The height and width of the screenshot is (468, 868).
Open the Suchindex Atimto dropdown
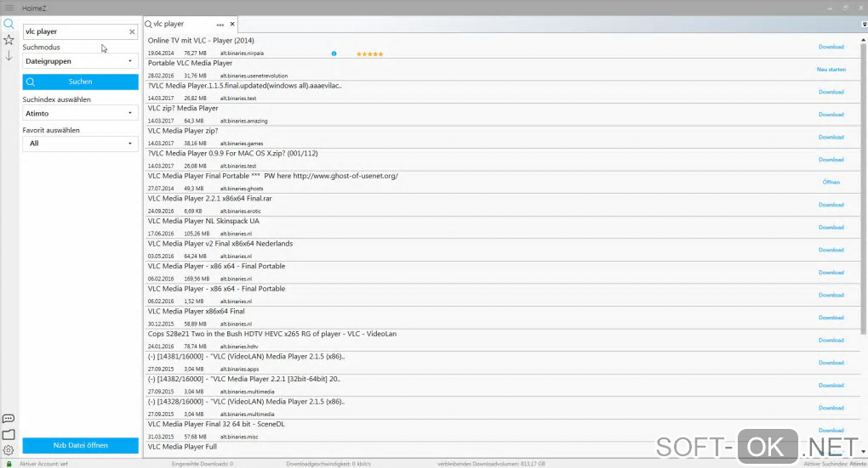coord(80,113)
